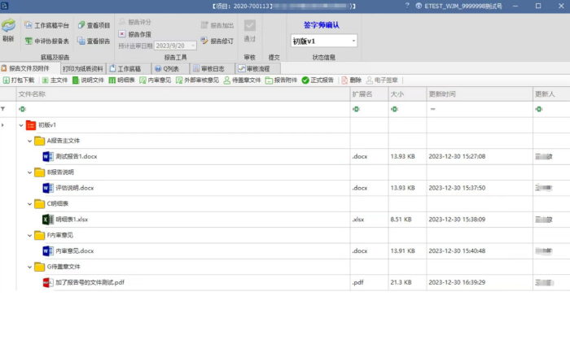The image size is (570, 344).
Task: Click 打包下载 in the file toolbar
Action: point(19,81)
